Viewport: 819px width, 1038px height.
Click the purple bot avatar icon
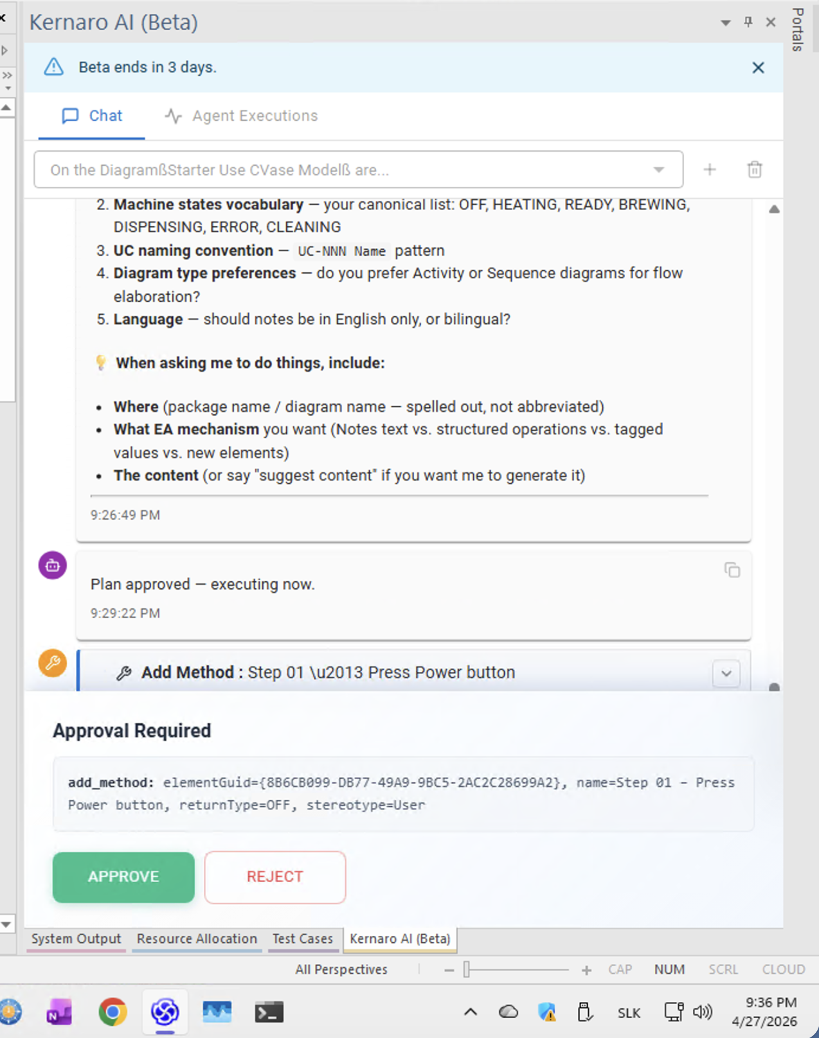53,565
